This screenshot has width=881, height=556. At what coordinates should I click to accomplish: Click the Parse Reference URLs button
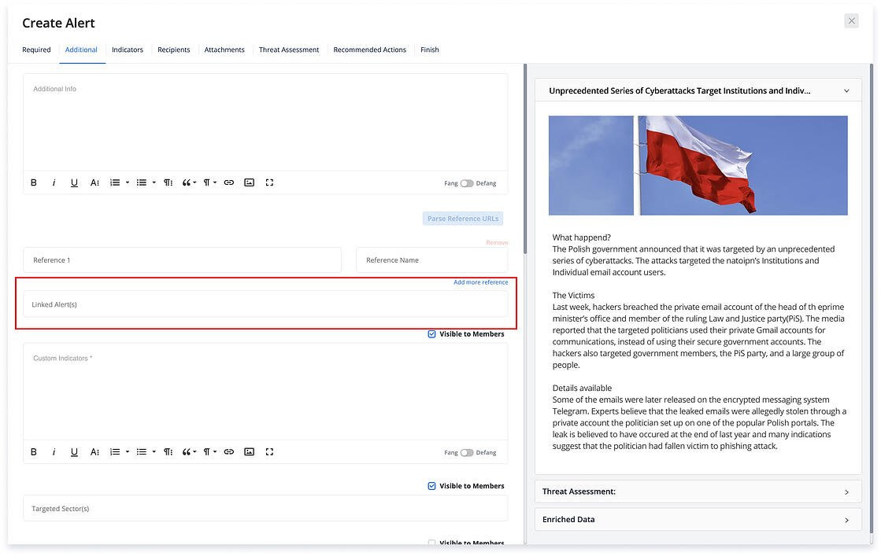[x=463, y=219]
